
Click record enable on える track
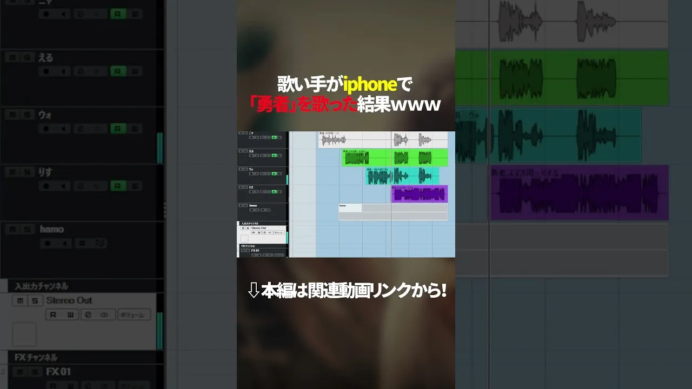tap(46, 71)
